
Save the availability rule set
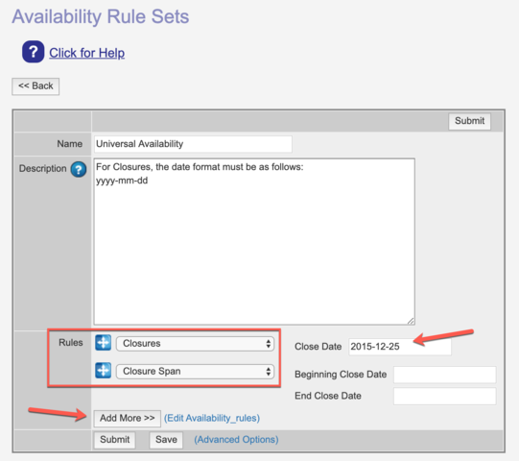coord(166,440)
